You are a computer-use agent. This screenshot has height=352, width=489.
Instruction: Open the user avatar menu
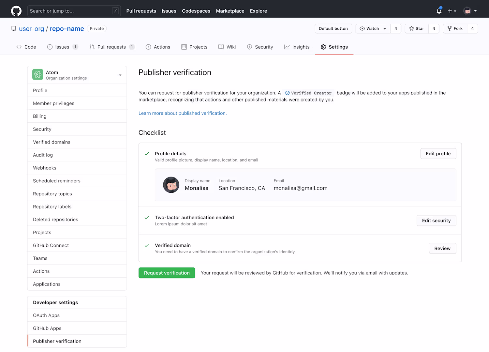point(470,11)
